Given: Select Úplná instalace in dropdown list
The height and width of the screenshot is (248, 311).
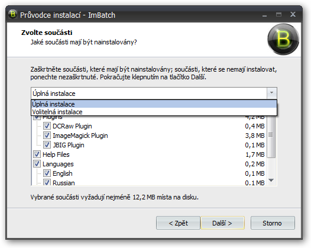Looking at the screenshot, I should [154, 104].
